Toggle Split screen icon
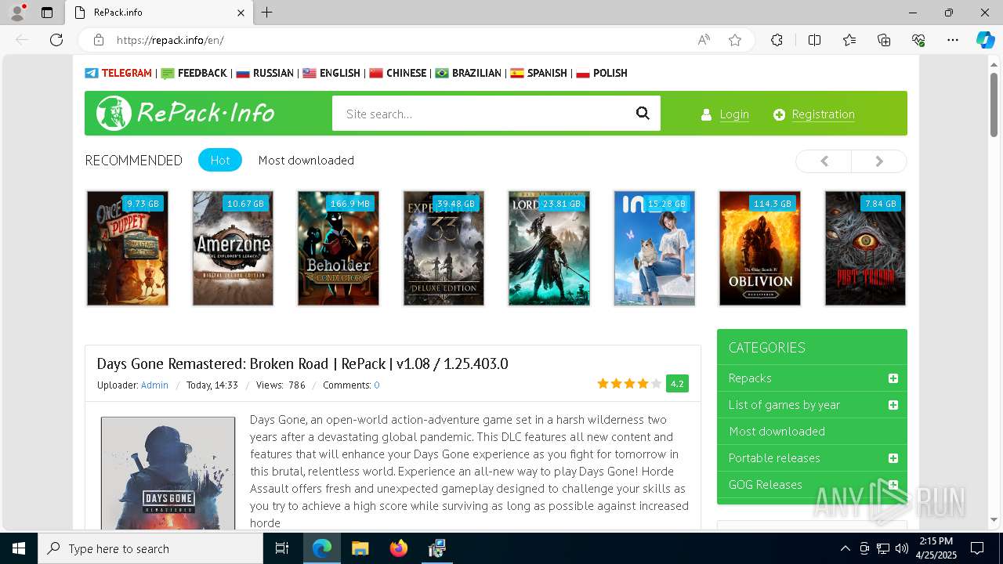The image size is (1003, 564). coord(814,40)
